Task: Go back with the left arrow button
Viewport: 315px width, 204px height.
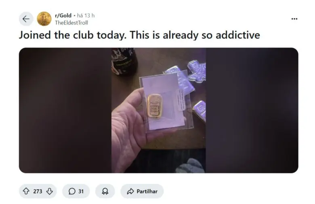Action: click(x=26, y=19)
